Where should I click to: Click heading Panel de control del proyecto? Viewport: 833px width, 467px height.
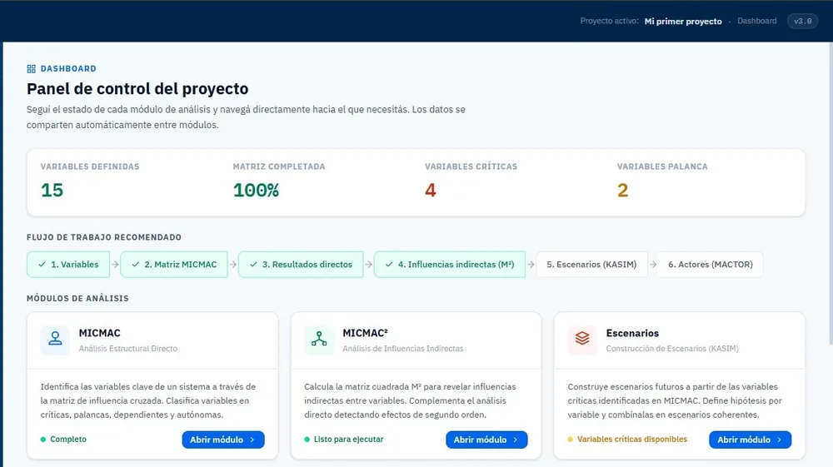pyautogui.click(x=137, y=88)
